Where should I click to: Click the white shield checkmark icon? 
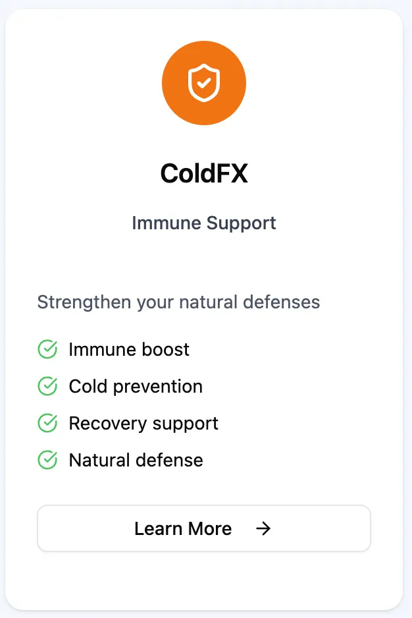[x=203, y=83]
